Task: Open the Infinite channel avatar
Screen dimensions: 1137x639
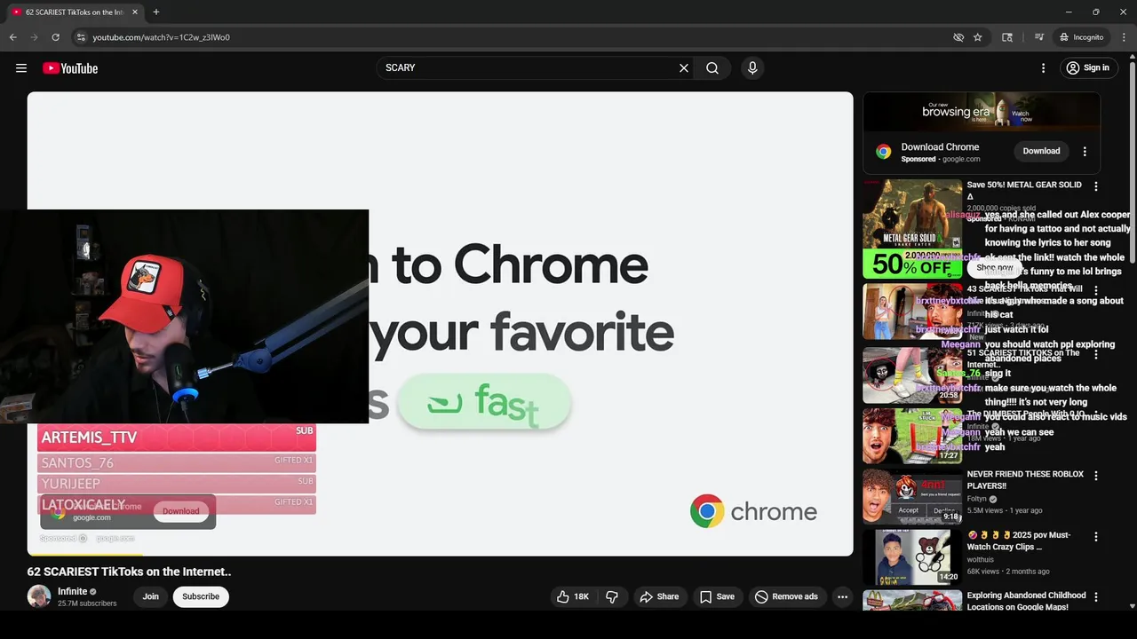Action: 39,596
